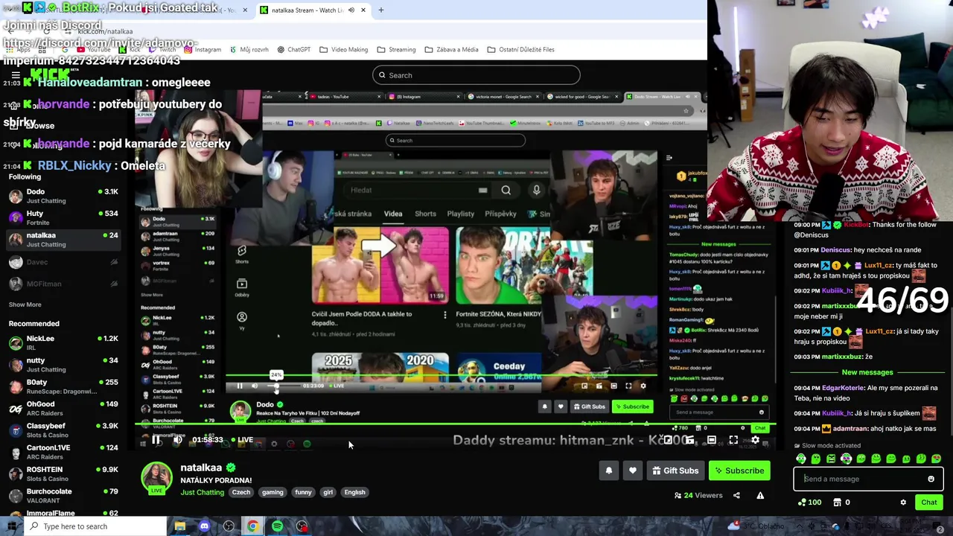Open Chrome from taskbar
953x536 pixels.
(253, 526)
